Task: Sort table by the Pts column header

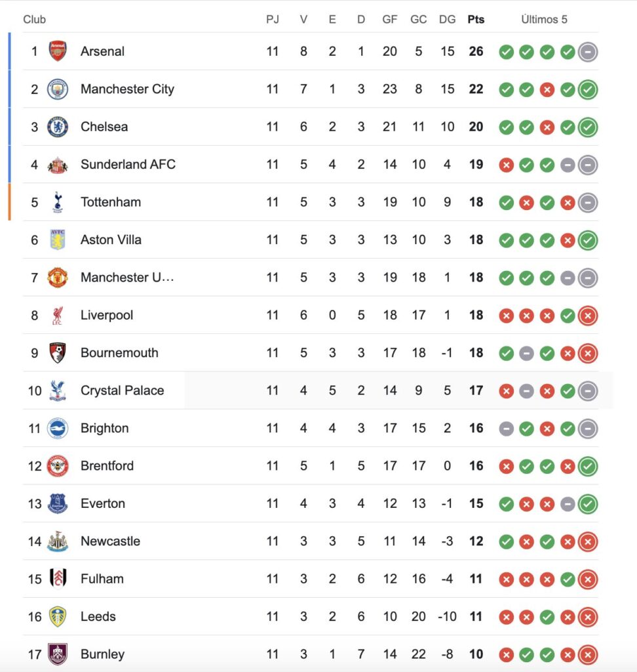Action: tap(476, 20)
